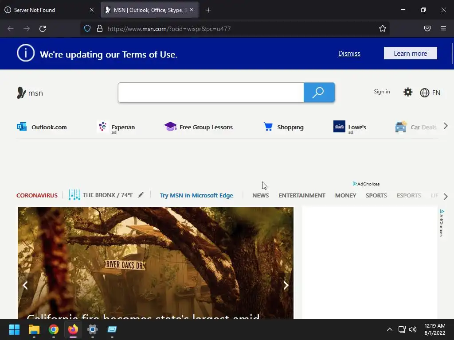Open the Save to Pocket icon
454x340 pixels.
427,28
